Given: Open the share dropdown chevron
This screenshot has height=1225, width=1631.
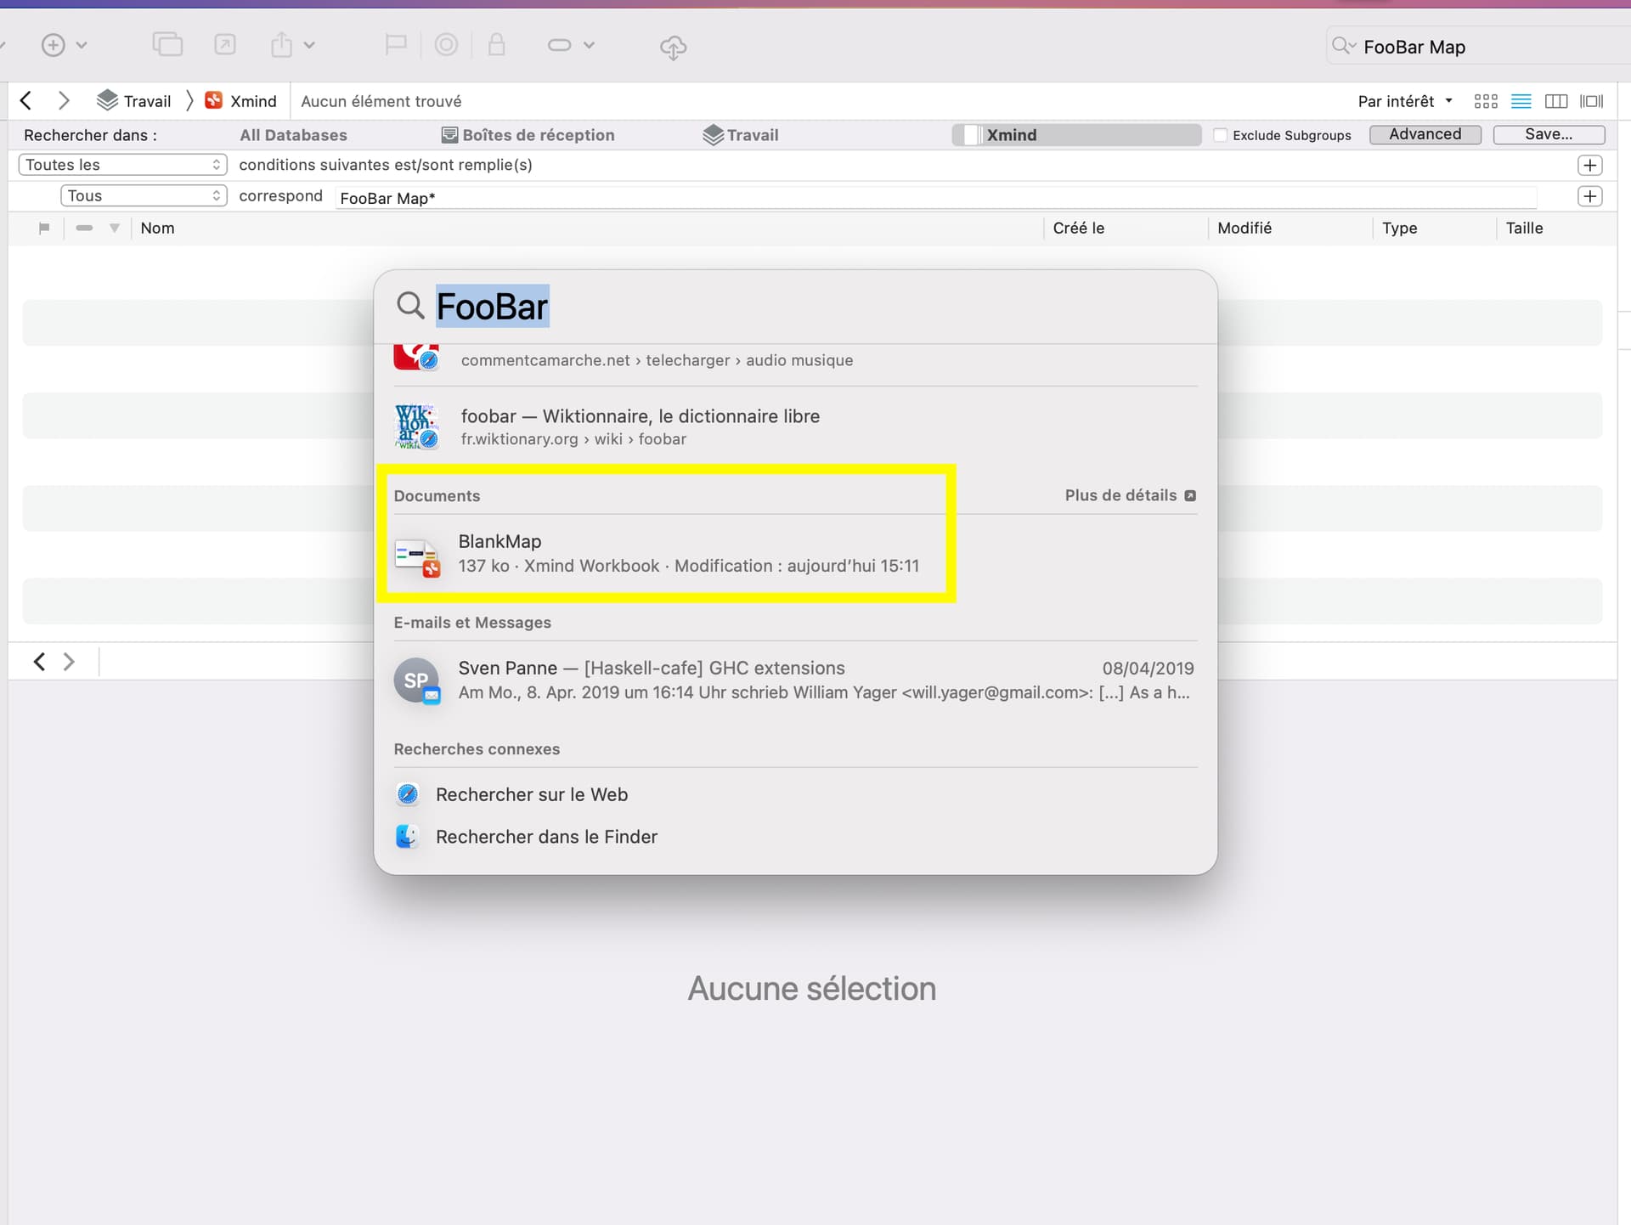Looking at the screenshot, I should [309, 45].
